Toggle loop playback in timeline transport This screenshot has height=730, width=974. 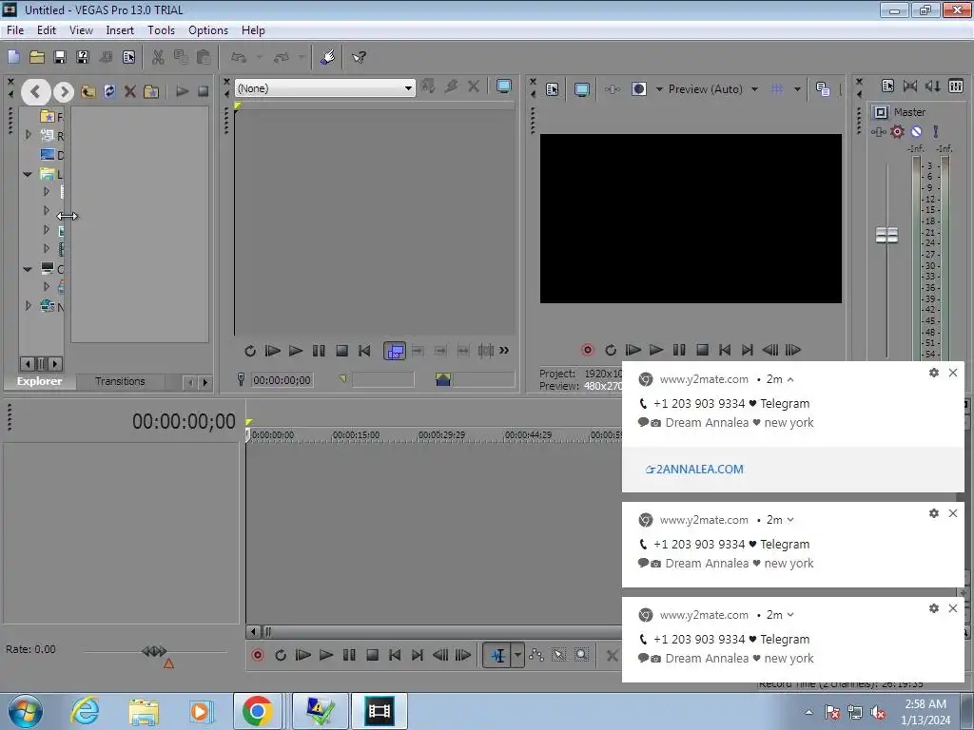pyautogui.click(x=281, y=655)
